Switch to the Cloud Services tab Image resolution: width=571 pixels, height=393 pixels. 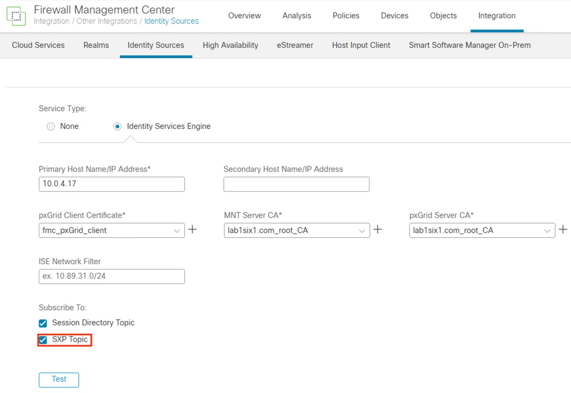click(x=38, y=45)
